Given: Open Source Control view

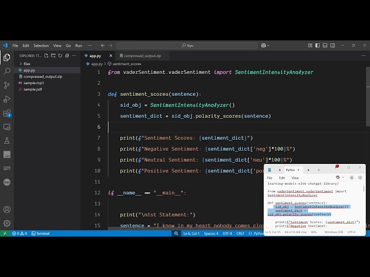Looking at the screenshot, I should click(7, 85).
